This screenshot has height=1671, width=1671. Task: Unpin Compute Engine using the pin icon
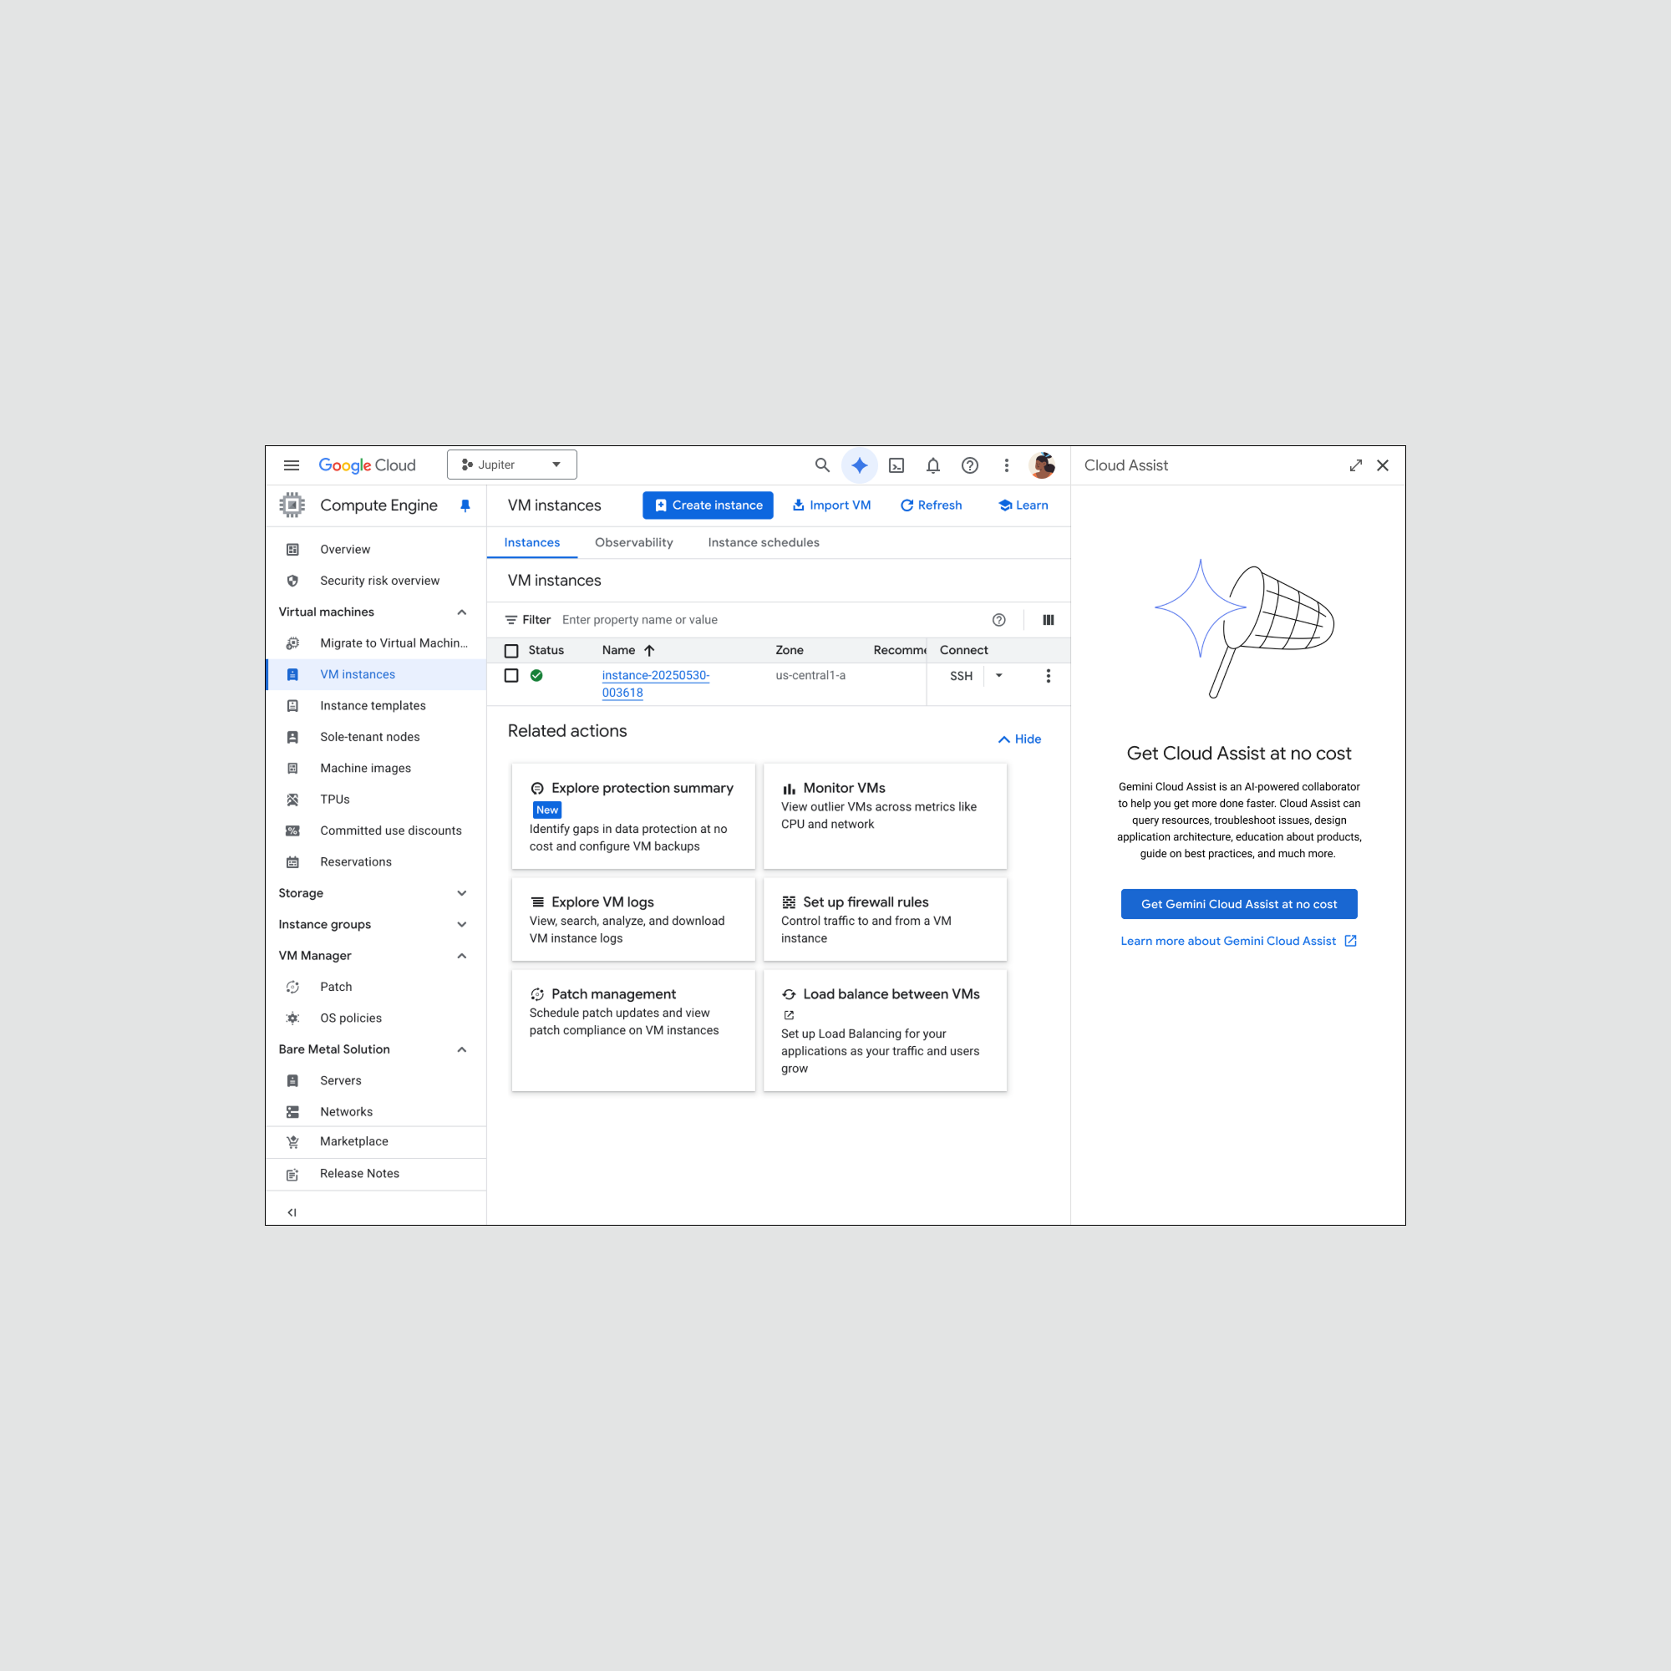tap(465, 505)
